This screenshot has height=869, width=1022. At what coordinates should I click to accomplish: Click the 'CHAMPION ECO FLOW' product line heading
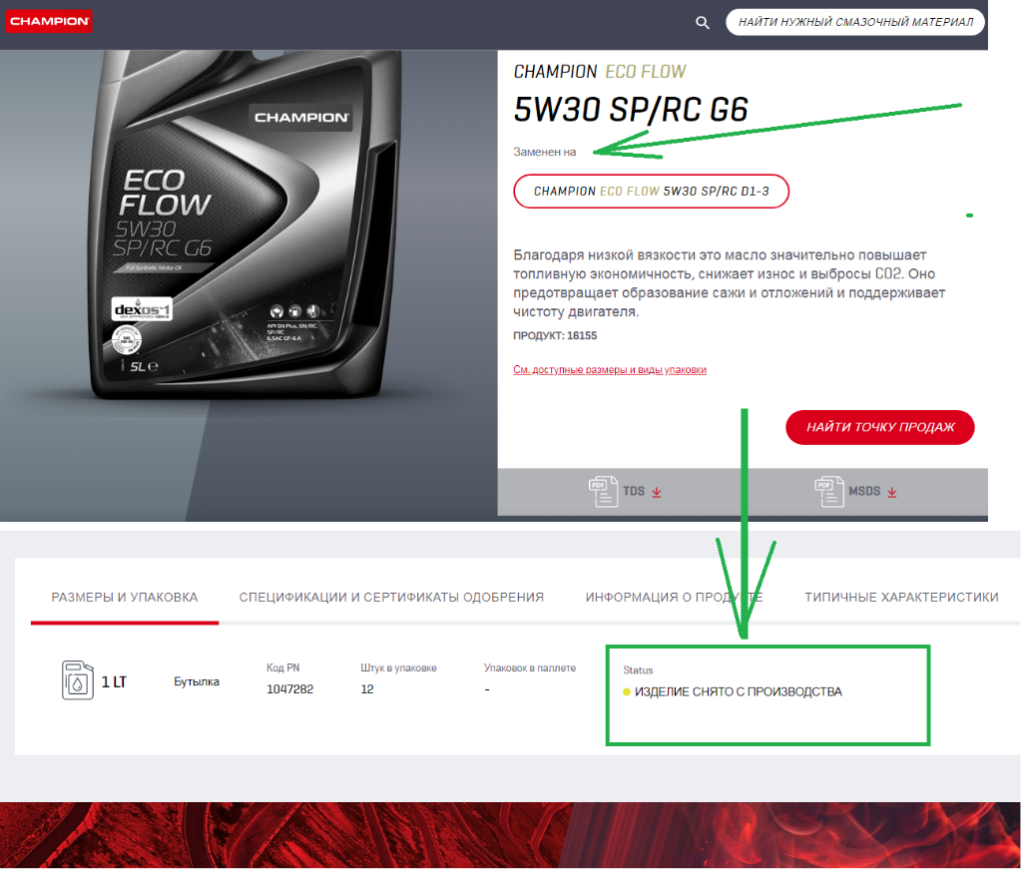[x=600, y=72]
